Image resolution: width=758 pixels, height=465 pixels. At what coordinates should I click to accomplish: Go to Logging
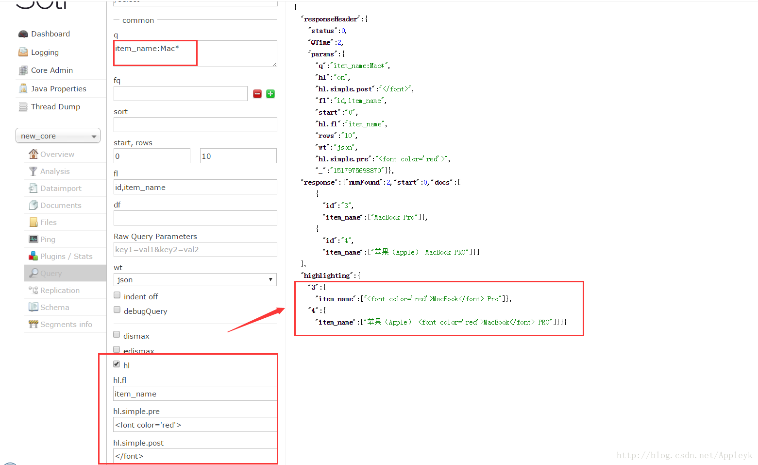[x=45, y=52]
